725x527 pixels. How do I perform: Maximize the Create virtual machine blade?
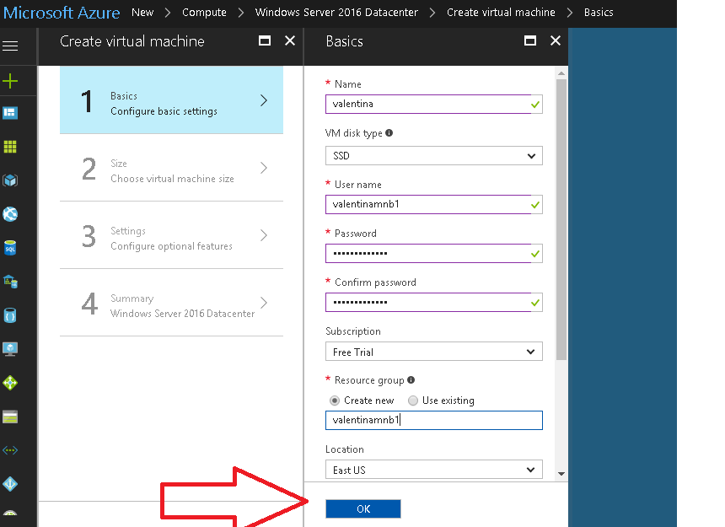pos(265,40)
